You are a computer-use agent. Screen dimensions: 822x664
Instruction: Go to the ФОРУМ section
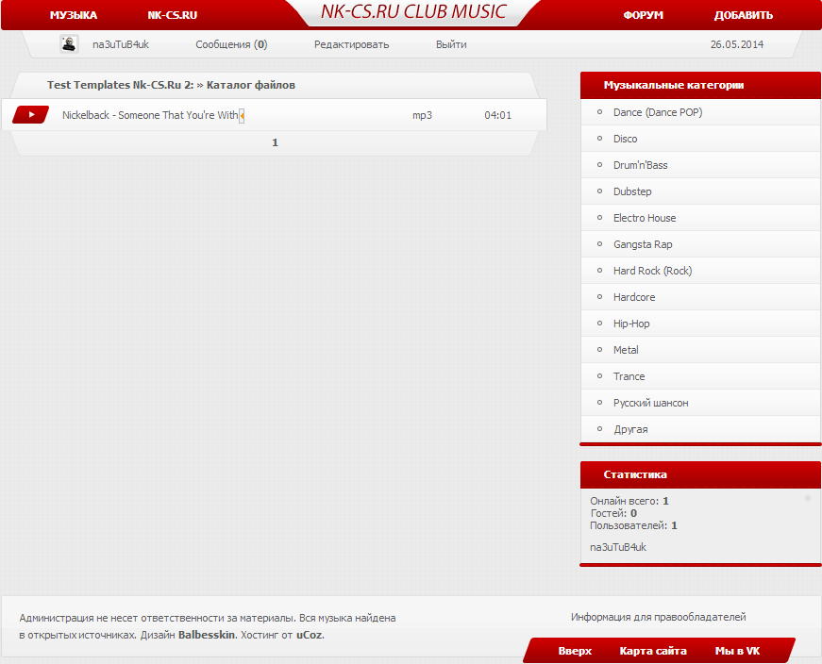pyautogui.click(x=644, y=15)
